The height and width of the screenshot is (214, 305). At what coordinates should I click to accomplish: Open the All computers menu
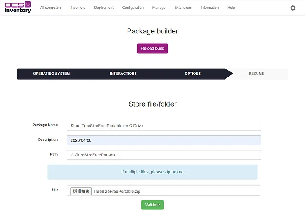tap(51, 8)
